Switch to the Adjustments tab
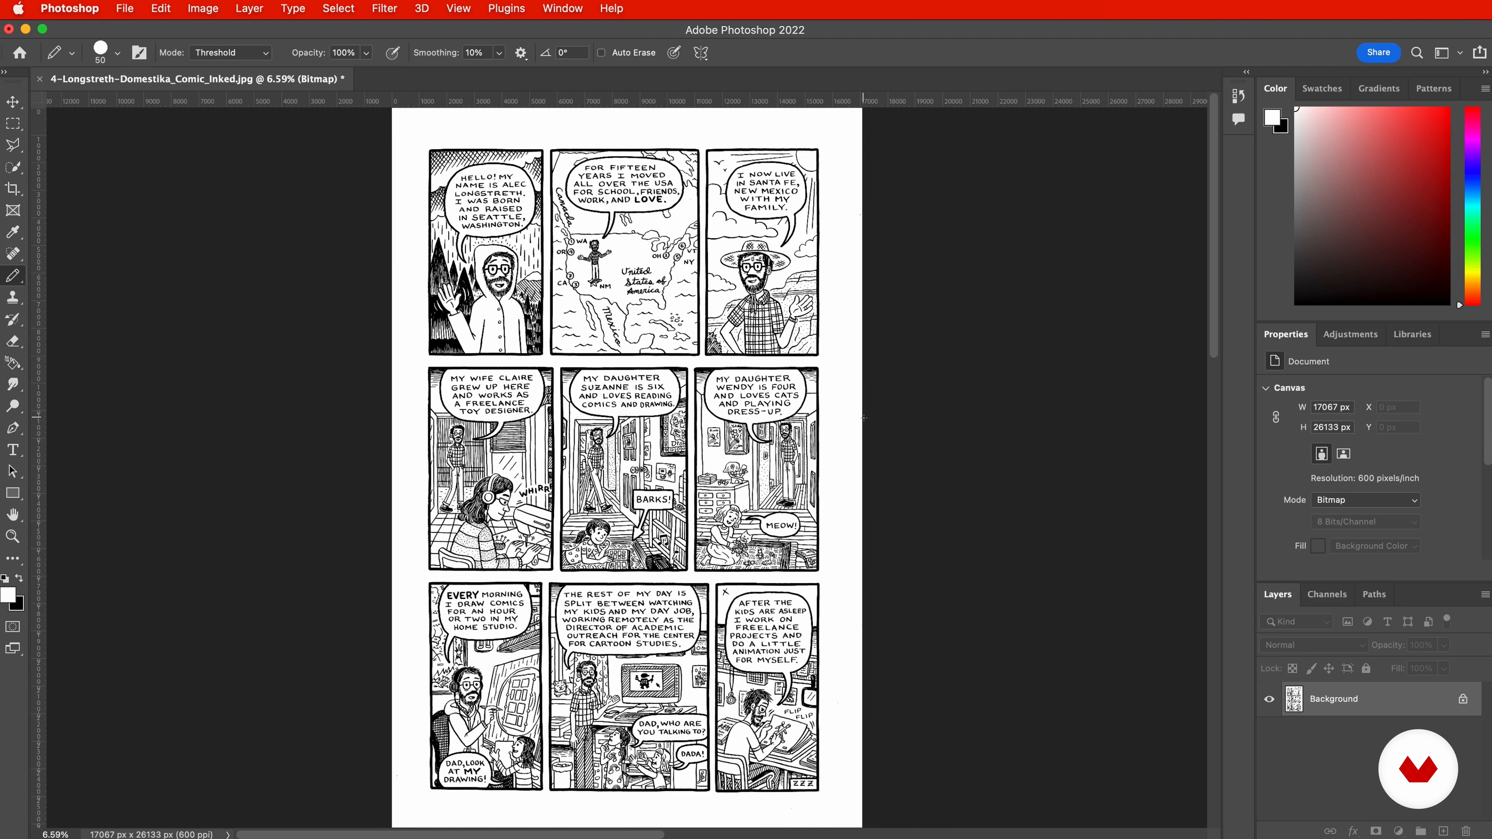Screen dimensions: 1492x839 coord(1350,334)
